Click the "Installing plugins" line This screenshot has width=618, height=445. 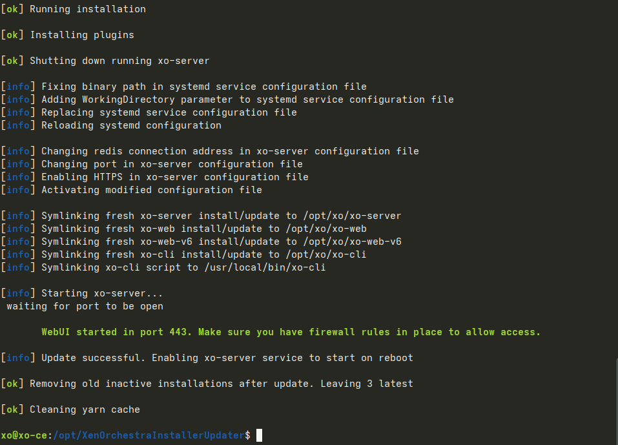(x=81, y=35)
